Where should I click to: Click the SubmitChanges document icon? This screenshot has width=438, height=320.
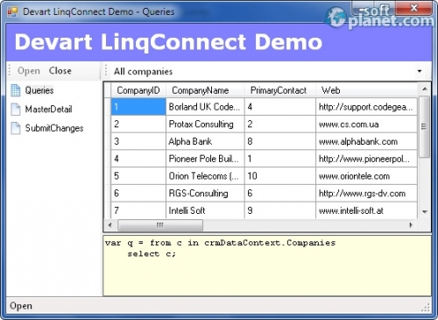pos(16,128)
